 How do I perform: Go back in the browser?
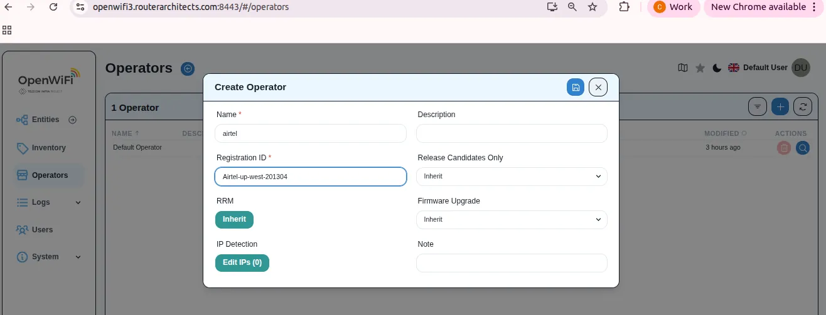[x=8, y=7]
